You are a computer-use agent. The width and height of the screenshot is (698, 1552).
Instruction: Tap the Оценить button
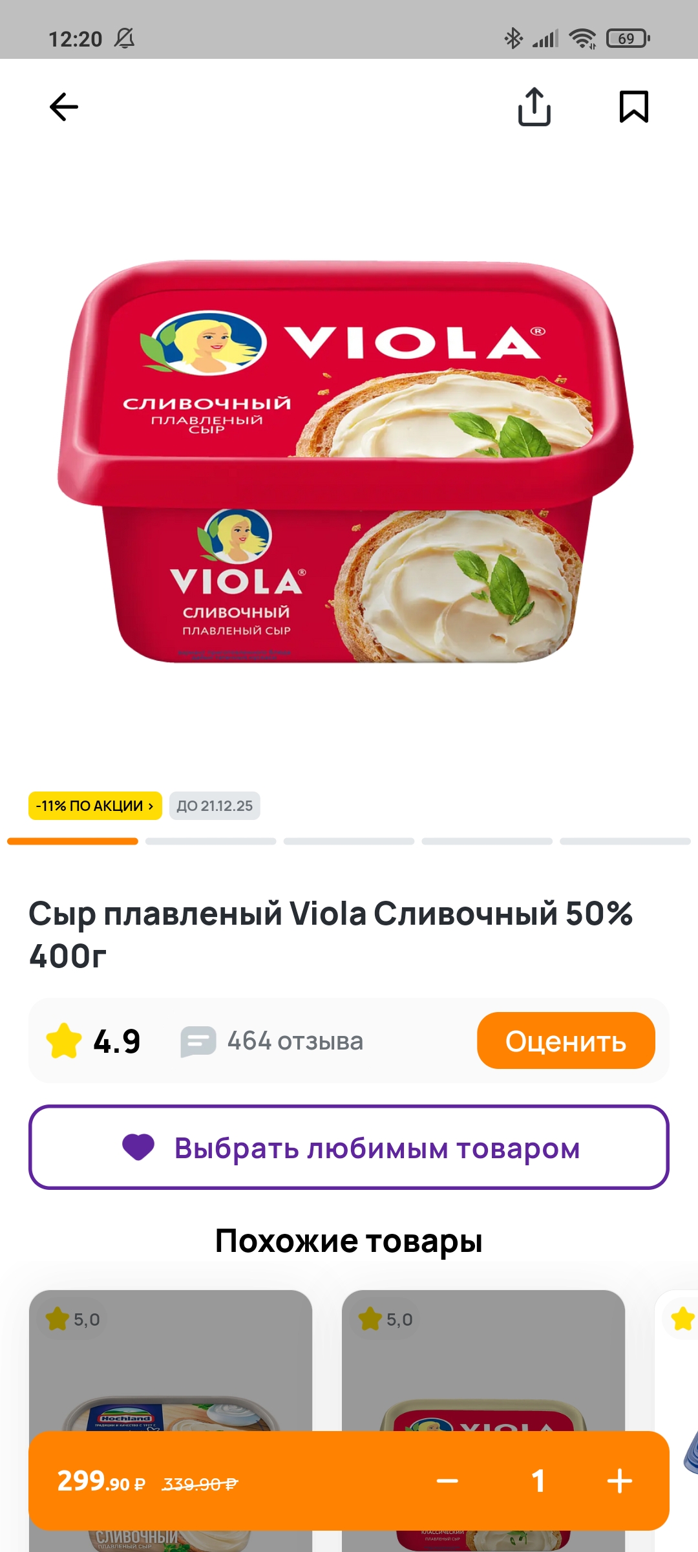coord(566,1040)
